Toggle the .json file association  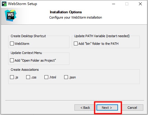[x=66, y=77]
